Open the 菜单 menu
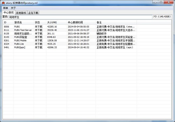 coord(5,8)
